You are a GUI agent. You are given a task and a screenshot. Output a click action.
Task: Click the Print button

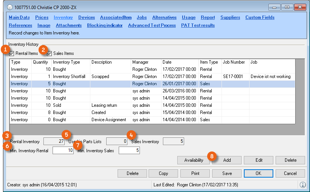point(195,173)
